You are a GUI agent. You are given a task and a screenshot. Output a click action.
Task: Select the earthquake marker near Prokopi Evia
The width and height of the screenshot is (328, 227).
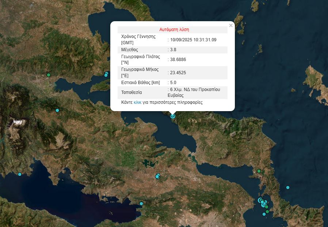[x=173, y=116]
